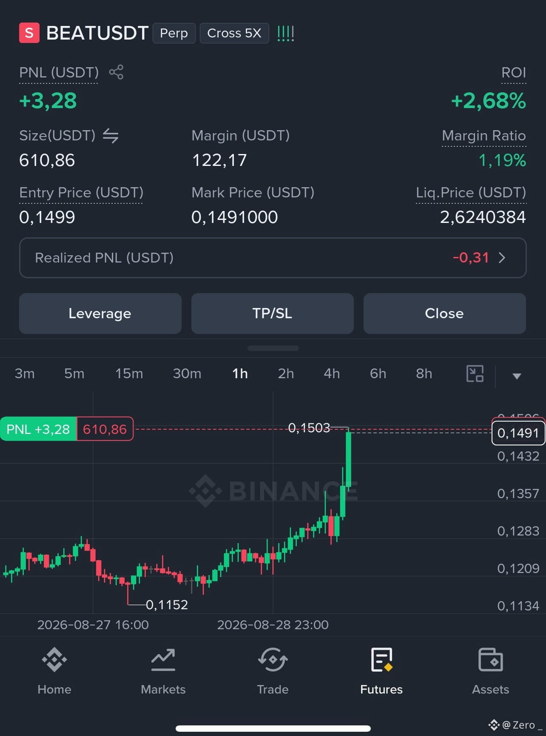The width and height of the screenshot is (546, 736).
Task: Tap the Margin Ratio value 1,19%
Action: click(502, 160)
